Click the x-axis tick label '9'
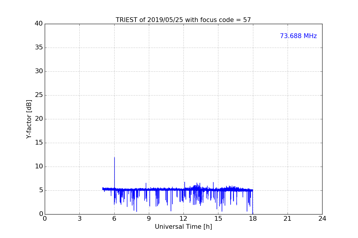The height and width of the screenshot is (238, 358). click(x=149, y=219)
